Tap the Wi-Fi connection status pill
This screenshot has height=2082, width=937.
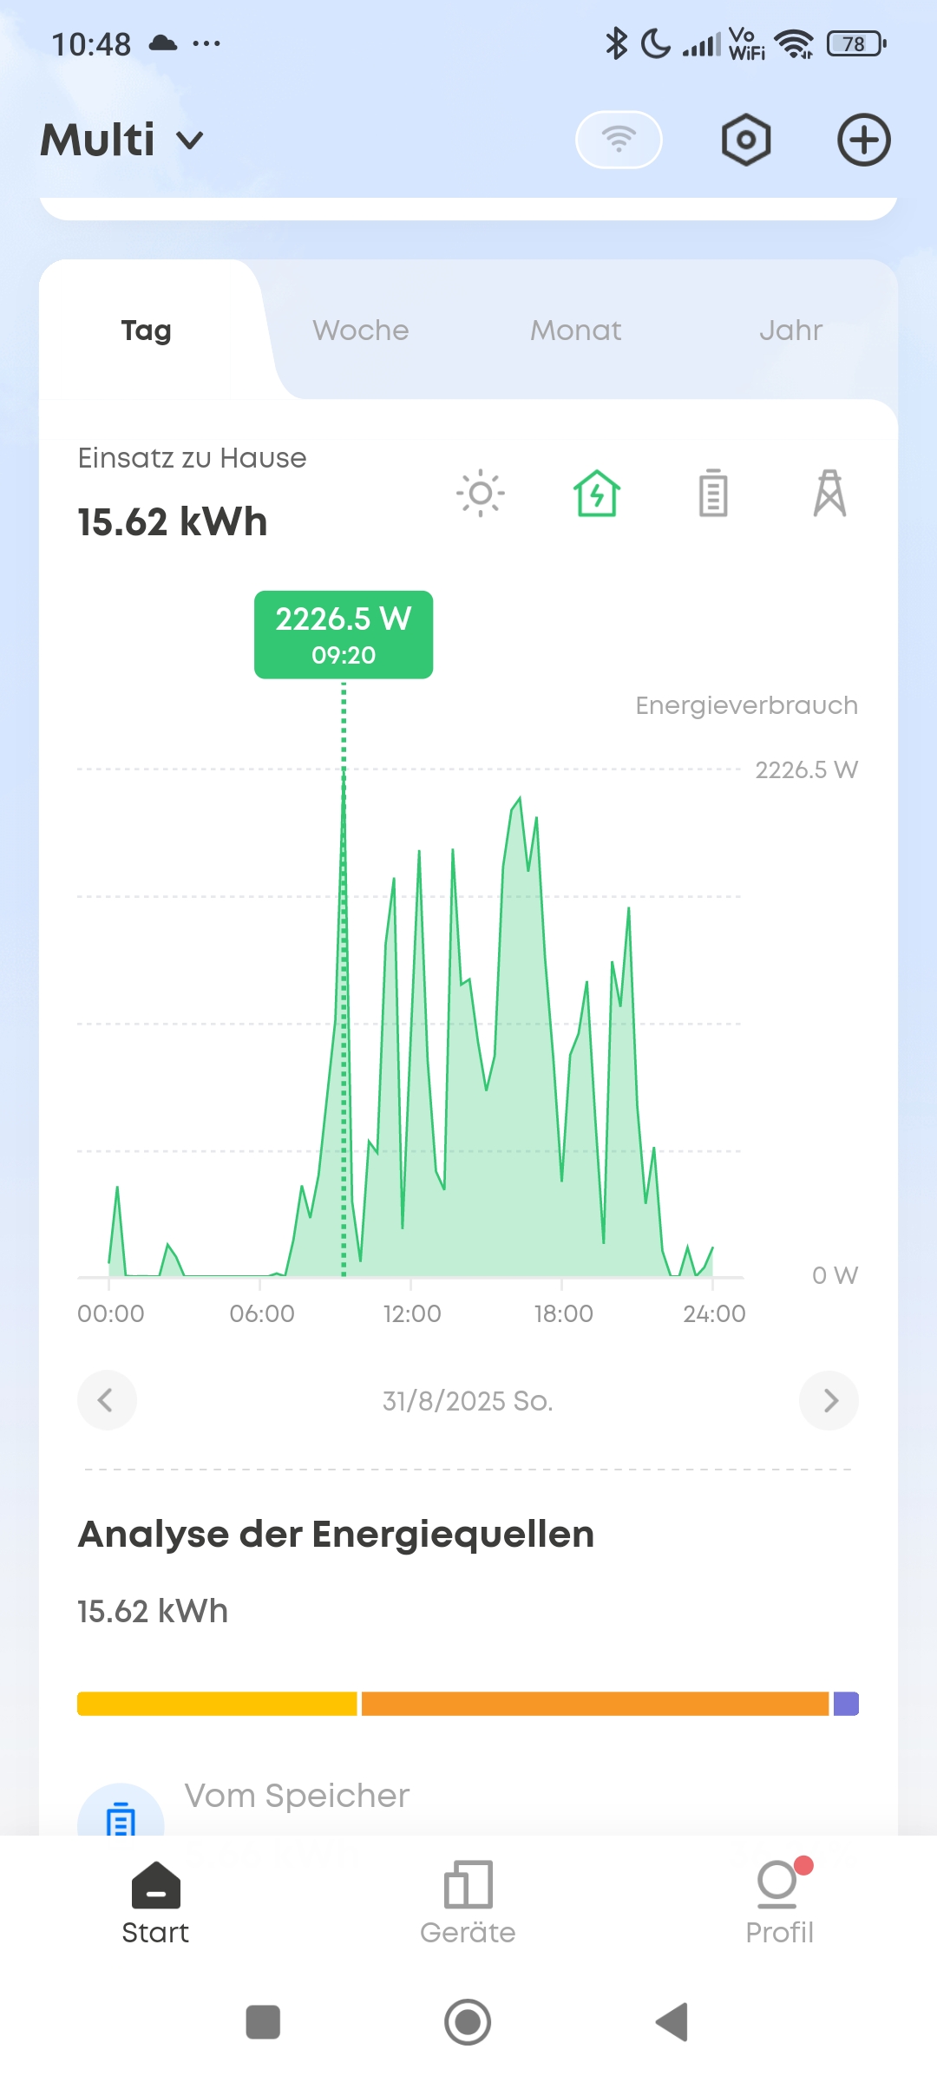click(x=619, y=140)
